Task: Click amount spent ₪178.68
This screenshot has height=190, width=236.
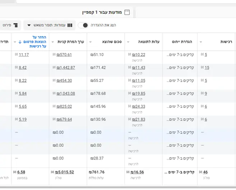Action: [x=98, y=94]
